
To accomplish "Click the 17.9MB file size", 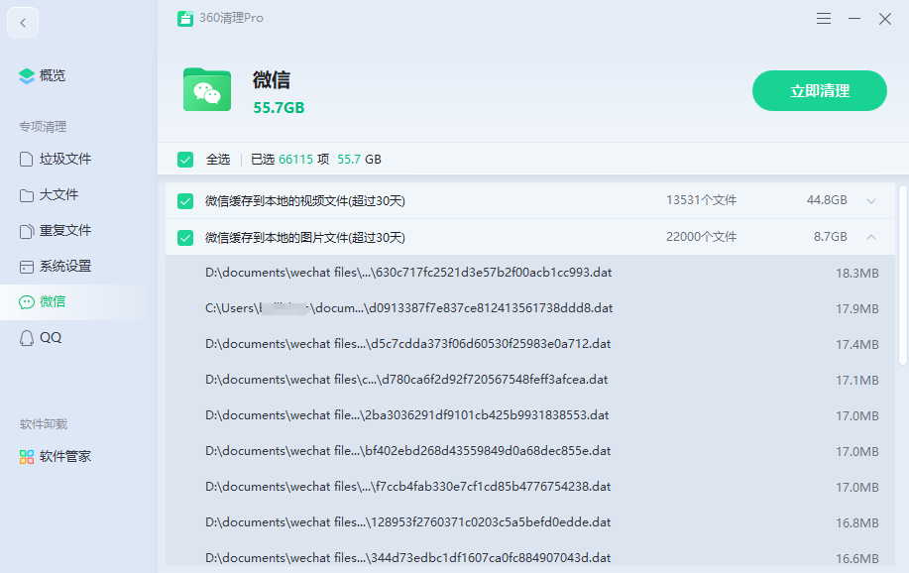I will (x=856, y=309).
